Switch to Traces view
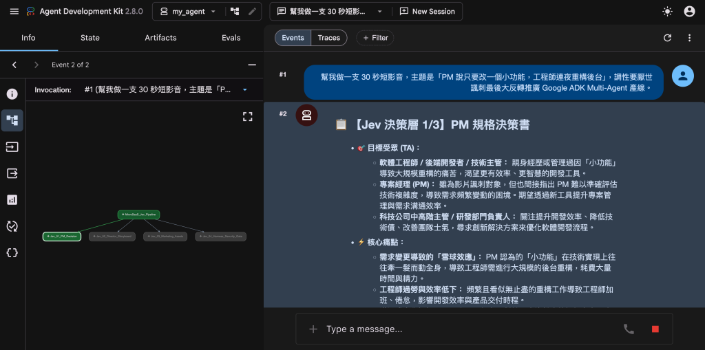This screenshot has width=705, height=350. (x=328, y=38)
